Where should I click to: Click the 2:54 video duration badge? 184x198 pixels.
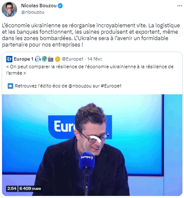[x=12, y=189]
